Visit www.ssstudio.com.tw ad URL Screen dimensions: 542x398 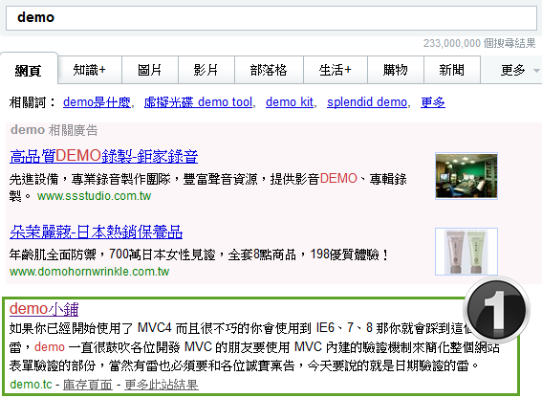94,196
